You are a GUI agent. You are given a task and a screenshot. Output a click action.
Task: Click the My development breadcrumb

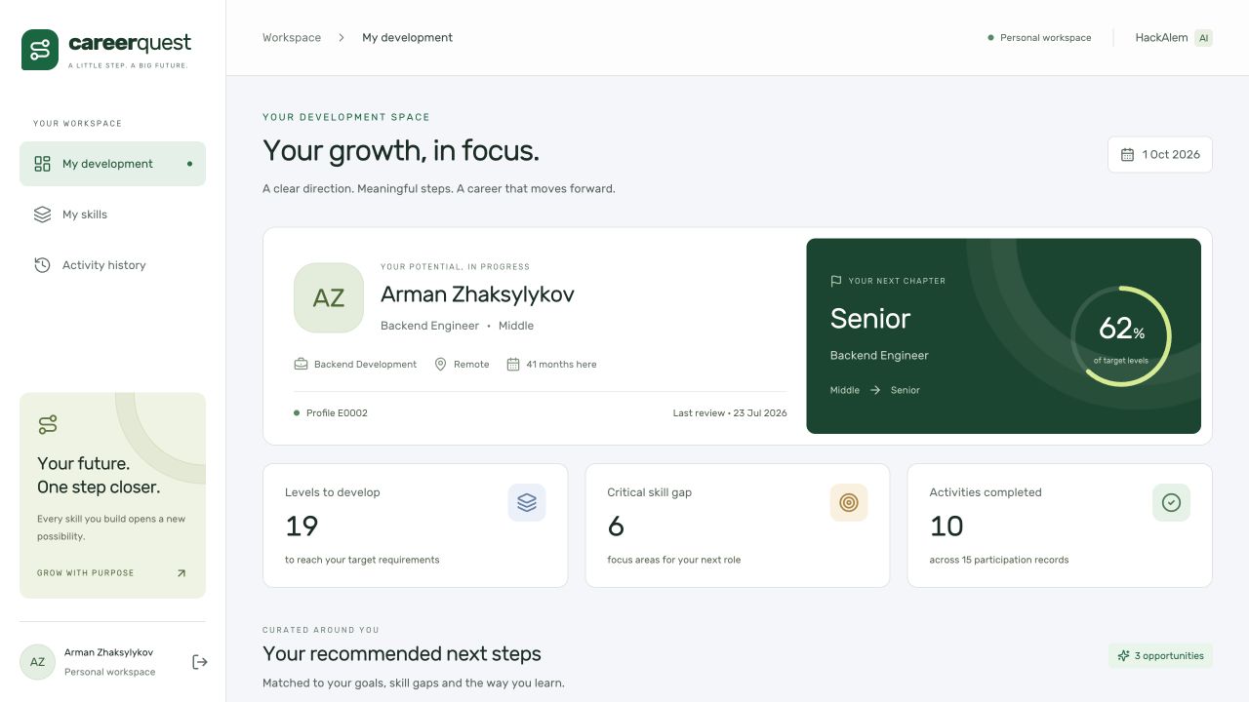click(407, 38)
